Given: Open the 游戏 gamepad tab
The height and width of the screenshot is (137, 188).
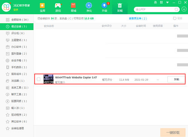Looking at the screenshot, I should 58,7.
